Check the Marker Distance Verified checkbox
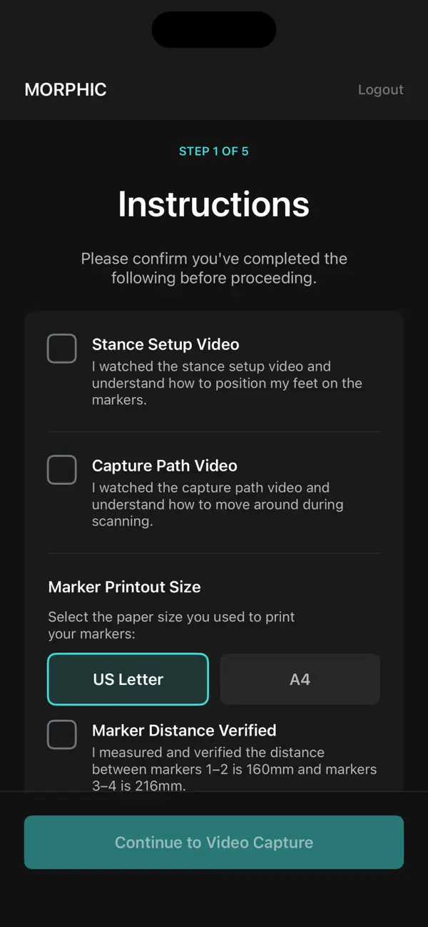The width and height of the screenshot is (428, 927). 61,734
